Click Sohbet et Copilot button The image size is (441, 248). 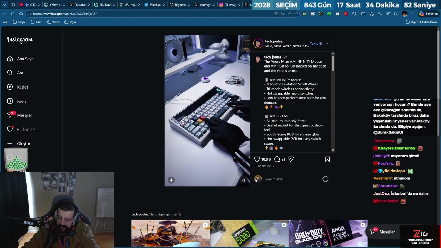(x=428, y=14)
